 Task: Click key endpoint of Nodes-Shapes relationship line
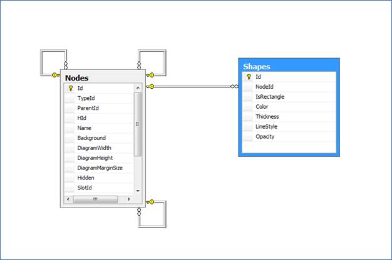150,86
